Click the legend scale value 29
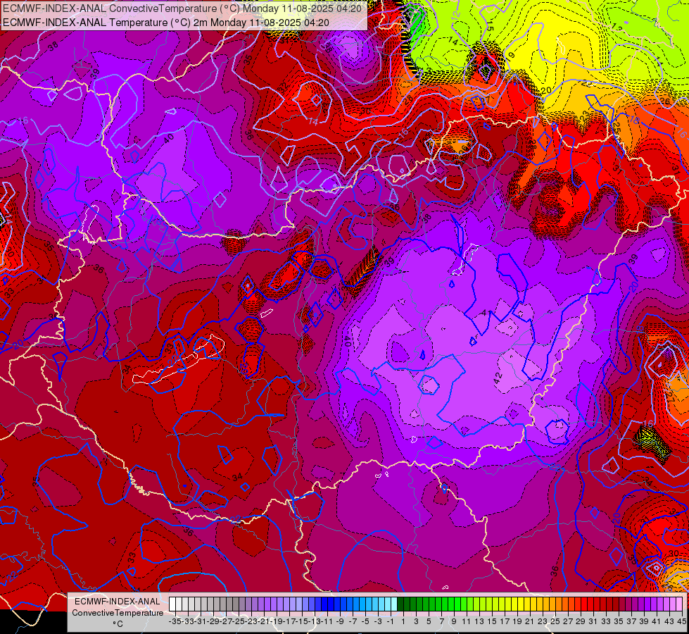Screen dimensions: 689x634 pos(581,622)
